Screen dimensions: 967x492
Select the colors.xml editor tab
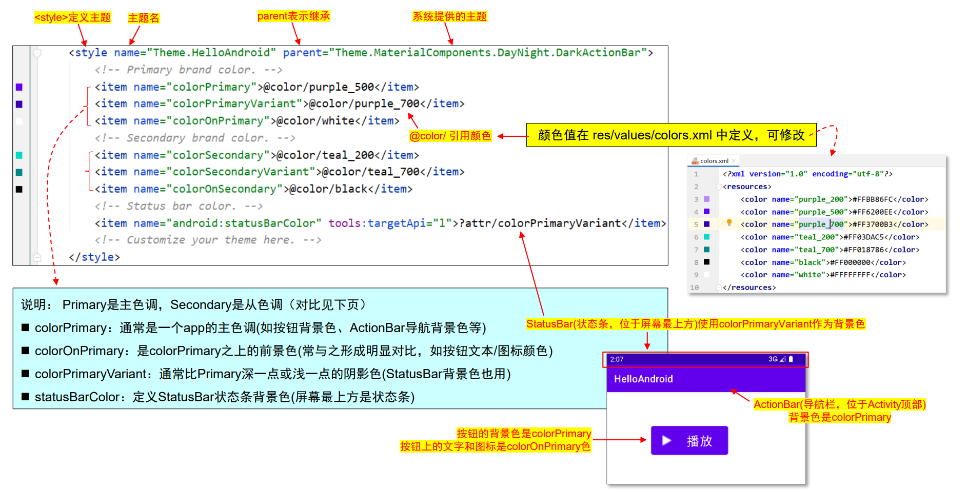pos(714,161)
